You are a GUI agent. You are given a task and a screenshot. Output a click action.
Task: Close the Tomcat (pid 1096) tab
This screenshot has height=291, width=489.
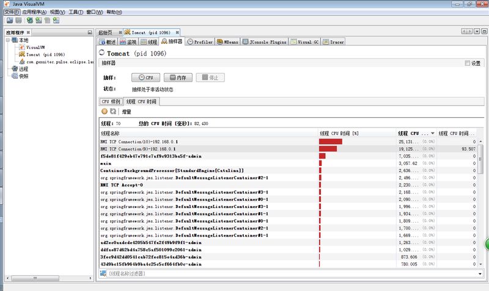177,32
